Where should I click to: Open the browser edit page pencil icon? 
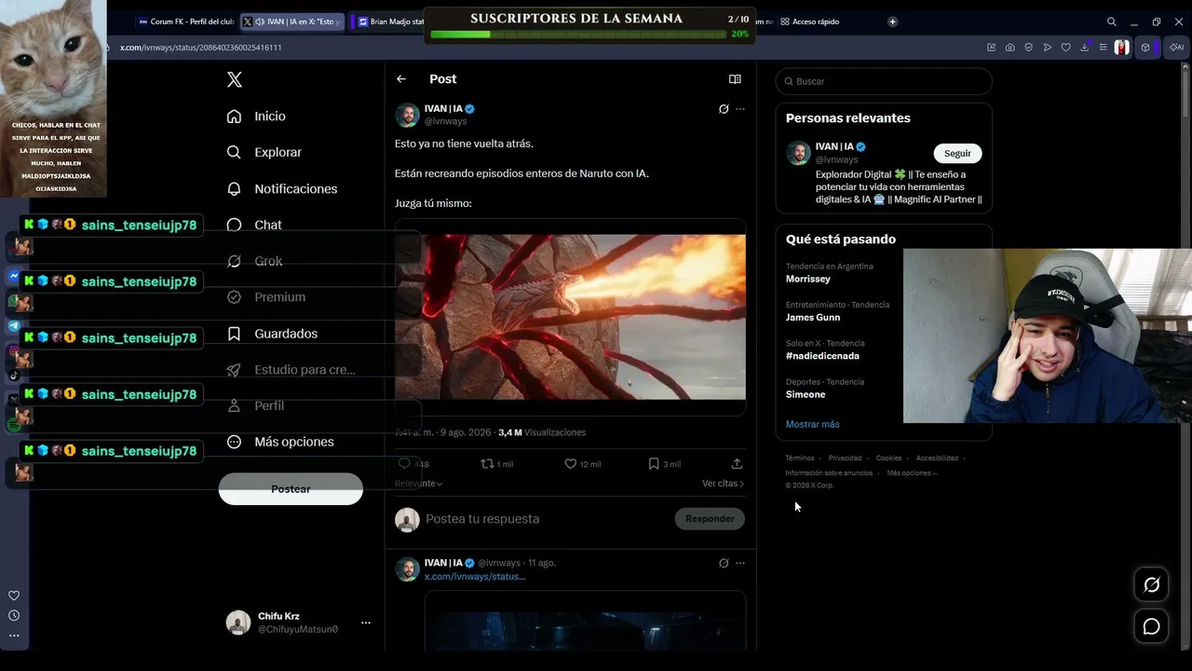[x=992, y=48]
